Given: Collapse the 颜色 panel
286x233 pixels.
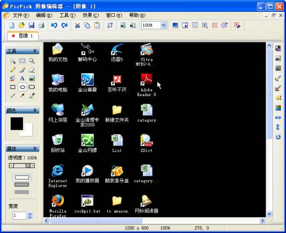Looking at the screenshot, I should pos(35,110).
